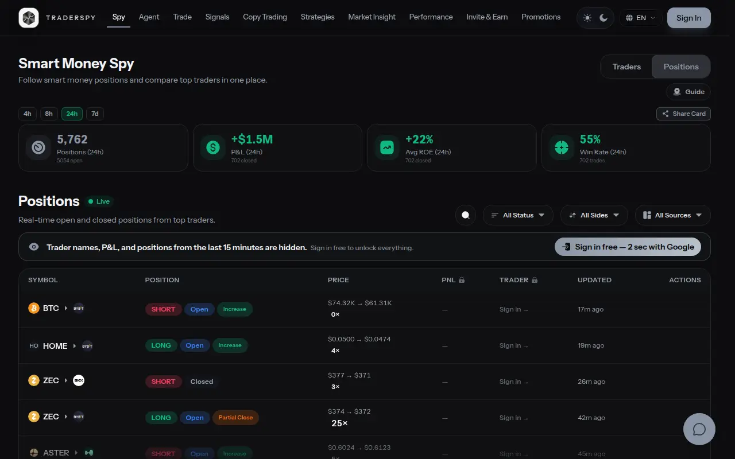Open the All Sources dropdown
This screenshot has width=735, height=459.
(x=672, y=215)
